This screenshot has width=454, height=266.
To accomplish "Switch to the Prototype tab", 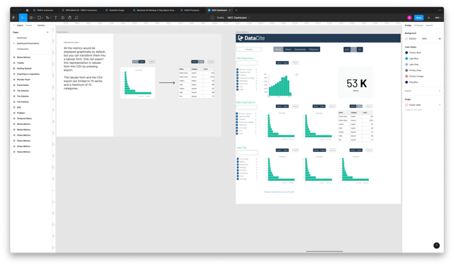I will 419,26.
